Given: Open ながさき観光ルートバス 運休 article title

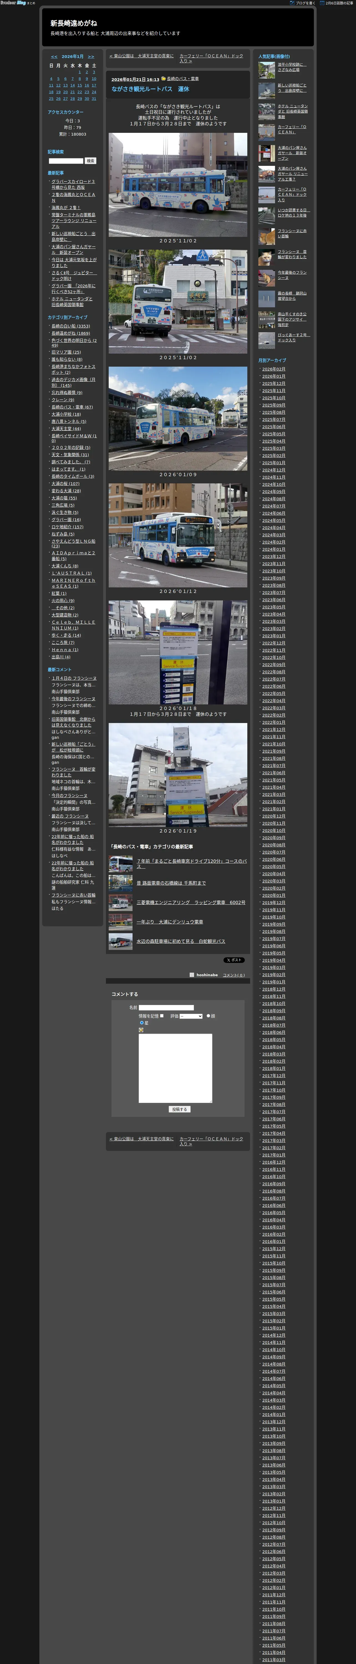Looking at the screenshot, I should coord(151,89).
